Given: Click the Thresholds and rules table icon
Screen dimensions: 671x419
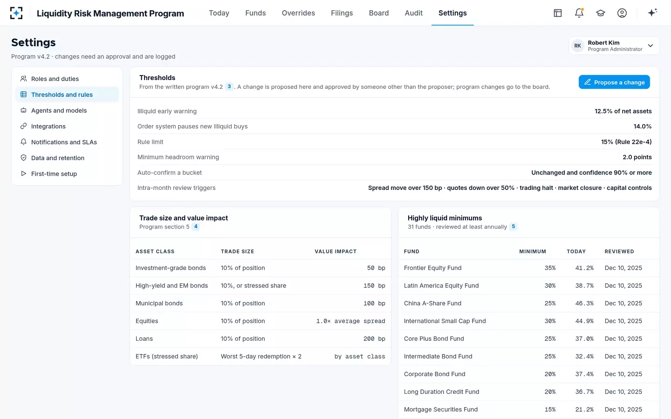Looking at the screenshot, I should [x=23, y=95].
